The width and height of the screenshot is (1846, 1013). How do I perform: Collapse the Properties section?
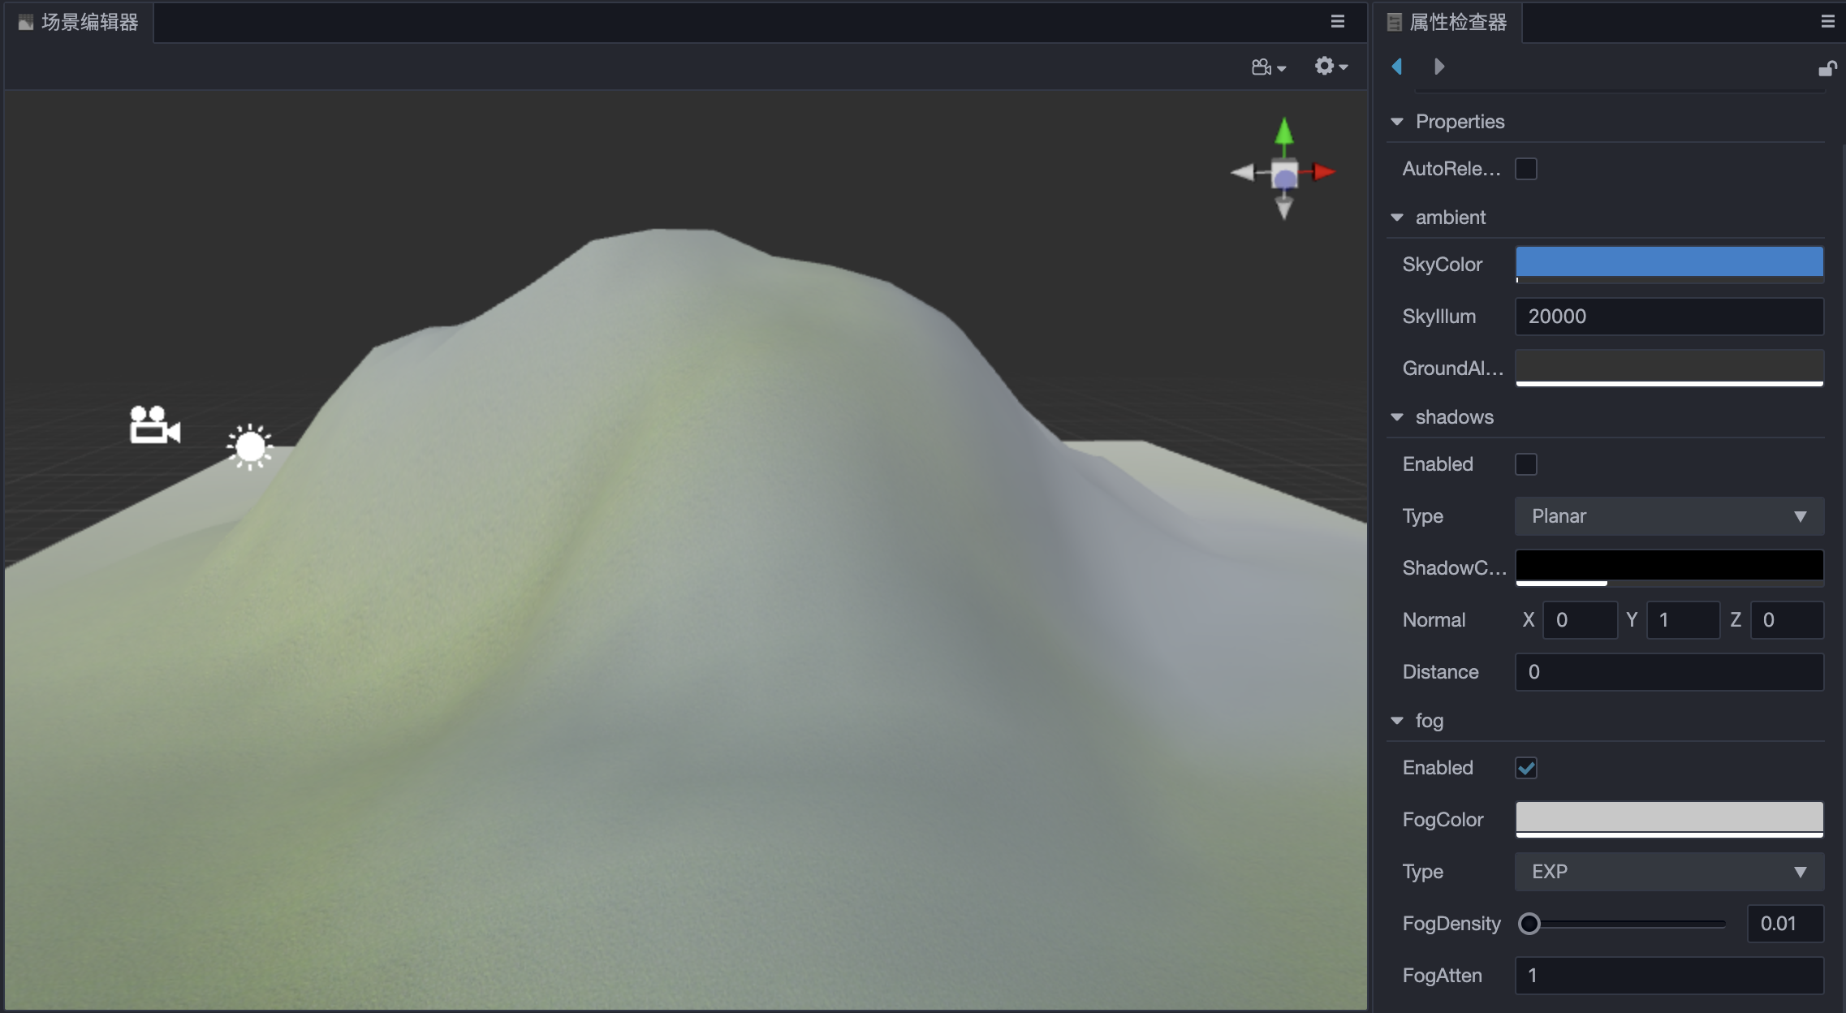(x=1397, y=122)
